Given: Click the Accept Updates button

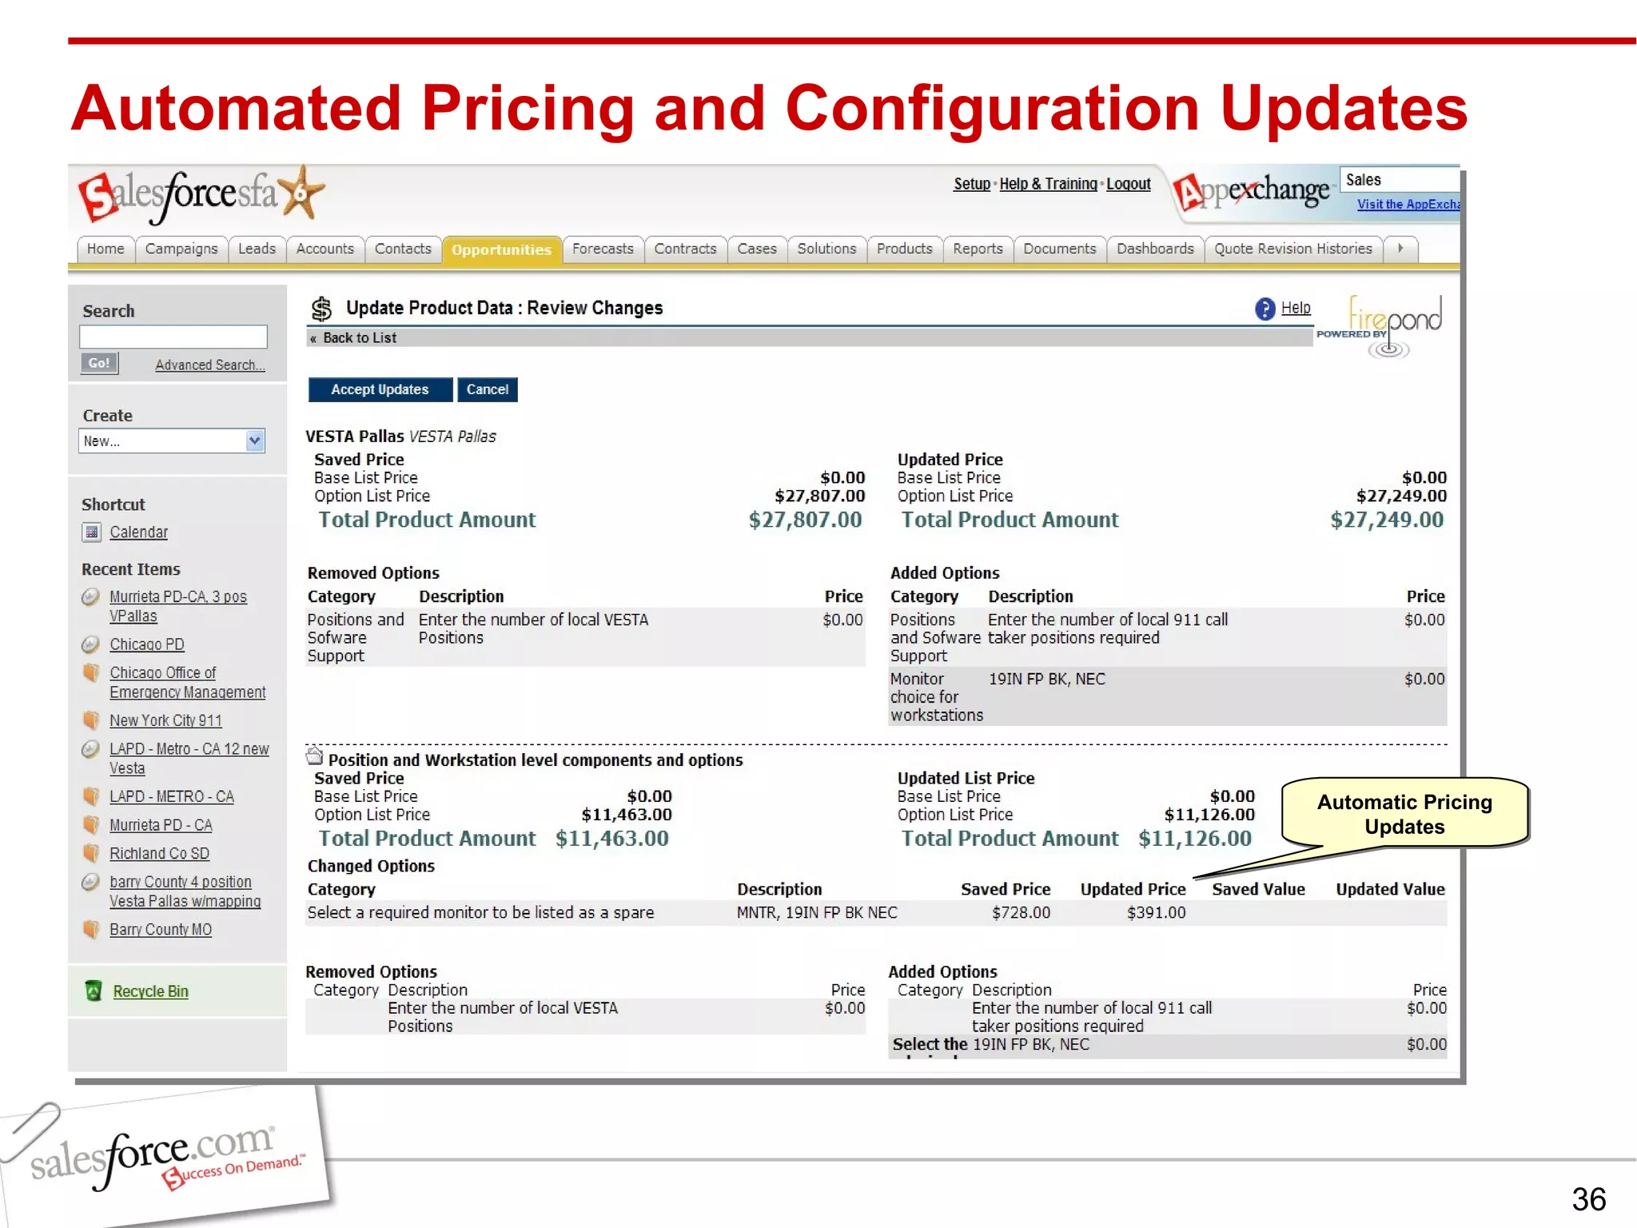Looking at the screenshot, I should 380,390.
